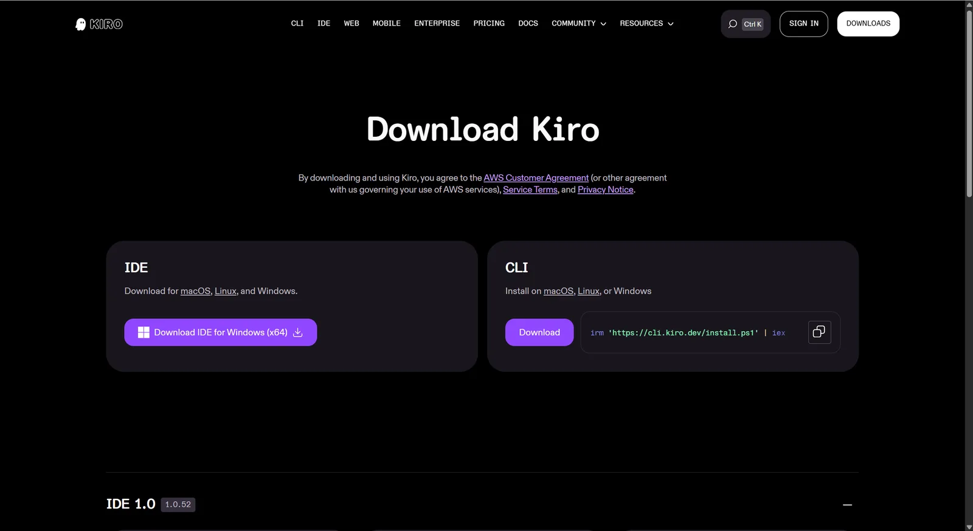Screen dimensions: 973x531
Task: Open the AWS Customer Agreement link
Action: tap(536, 178)
